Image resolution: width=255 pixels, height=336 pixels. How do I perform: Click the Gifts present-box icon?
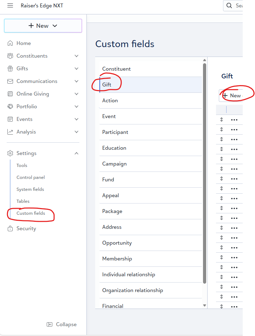(10, 69)
